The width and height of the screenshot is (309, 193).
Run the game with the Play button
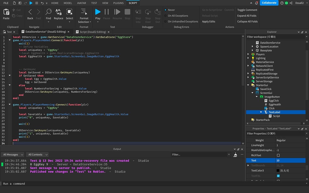click(97, 12)
